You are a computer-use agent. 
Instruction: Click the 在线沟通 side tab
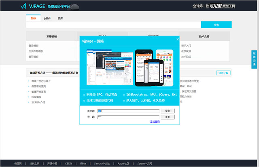tap(254, 59)
